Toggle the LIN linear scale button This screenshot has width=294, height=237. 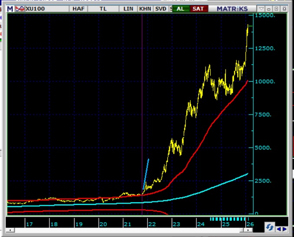pyautogui.click(x=128, y=9)
